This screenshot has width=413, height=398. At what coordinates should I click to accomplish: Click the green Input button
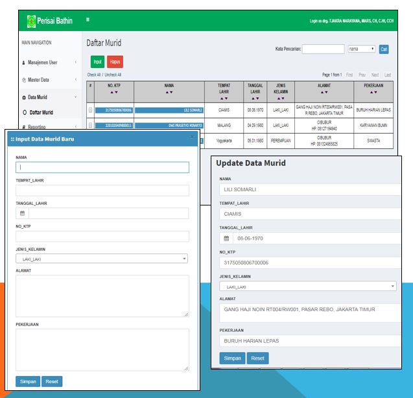97,62
